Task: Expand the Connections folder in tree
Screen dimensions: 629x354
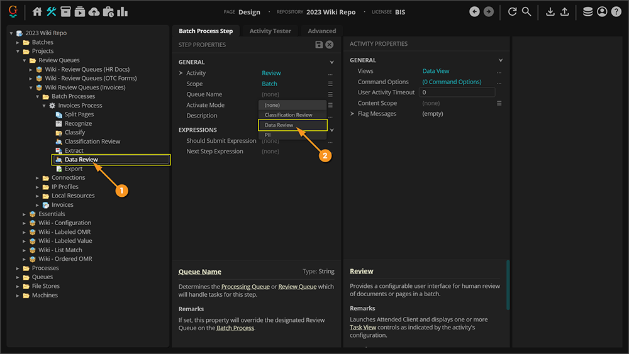Action: point(37,178)
